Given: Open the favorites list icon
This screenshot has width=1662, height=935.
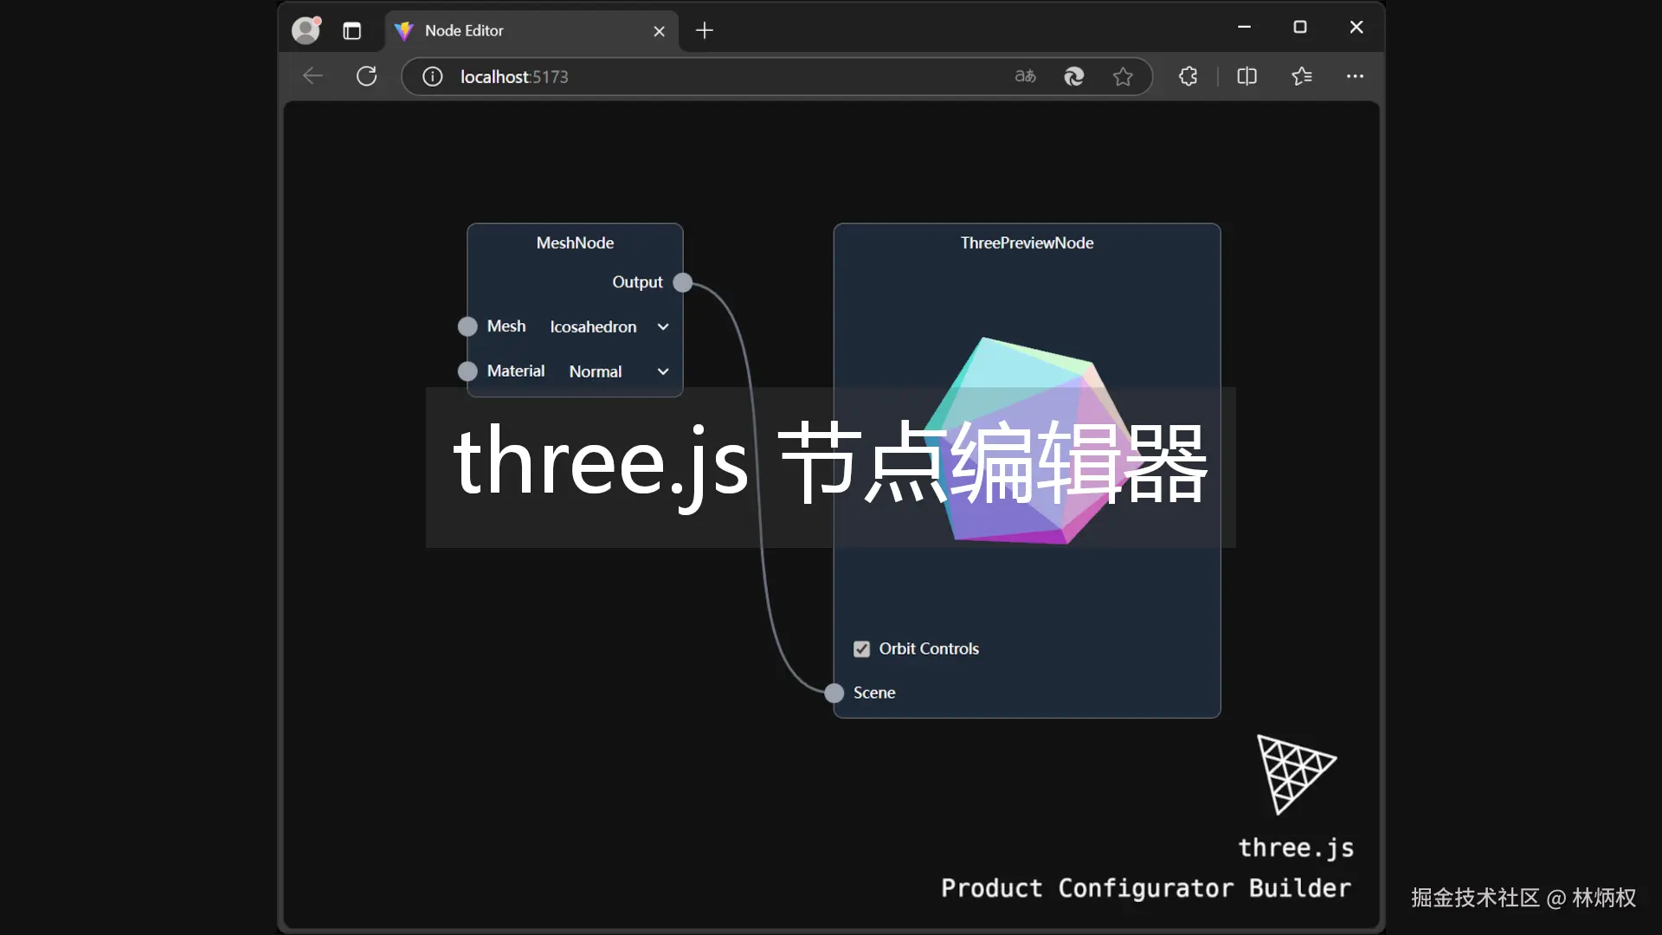Looking at the screenshot, I should [x=1302, y=76].
